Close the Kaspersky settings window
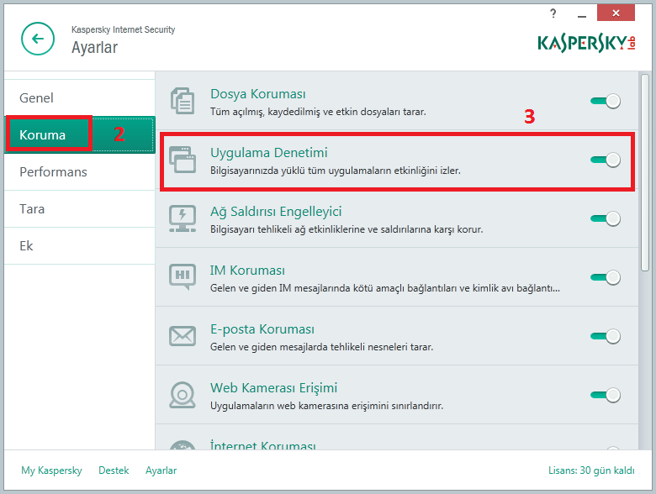The width and height of the screenshot is (656, 494). [616, 13]
